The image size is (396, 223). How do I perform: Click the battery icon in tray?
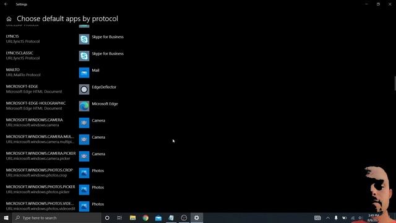tap(344, 217)
